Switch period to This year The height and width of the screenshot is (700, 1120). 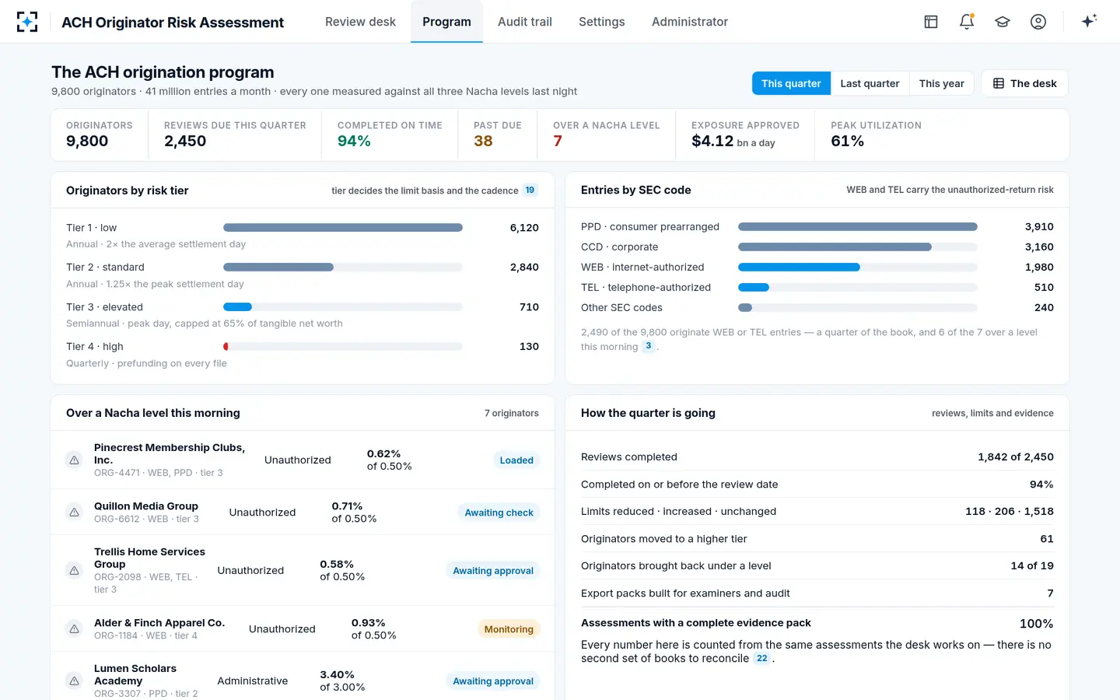(x=941, y=83)
